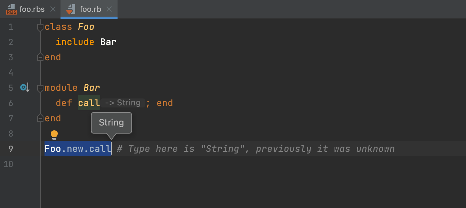Viewport: 466px width, 208px height.
Task: Click the selected Foo.new.call expression
Action: point(78,149)
